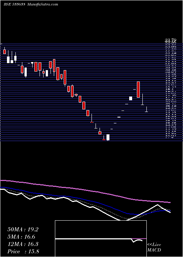Click inside the MACD indicator box

click(x=101, y=239)
